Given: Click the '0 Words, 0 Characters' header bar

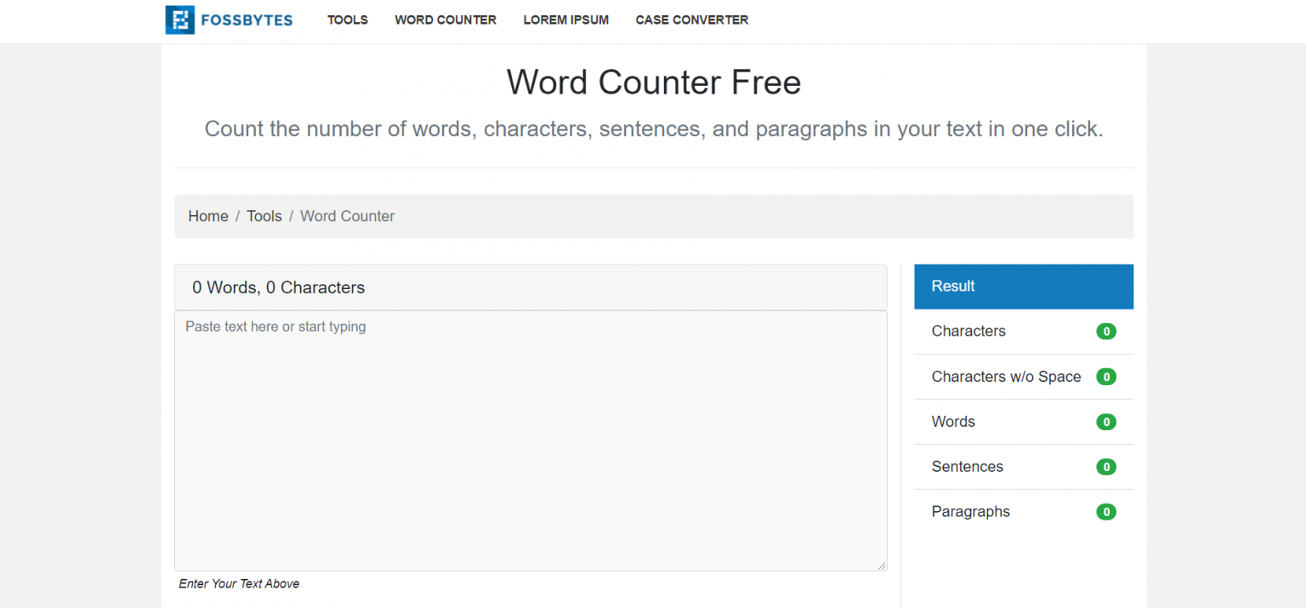Looking at the screenshot, I should (531, 287).
